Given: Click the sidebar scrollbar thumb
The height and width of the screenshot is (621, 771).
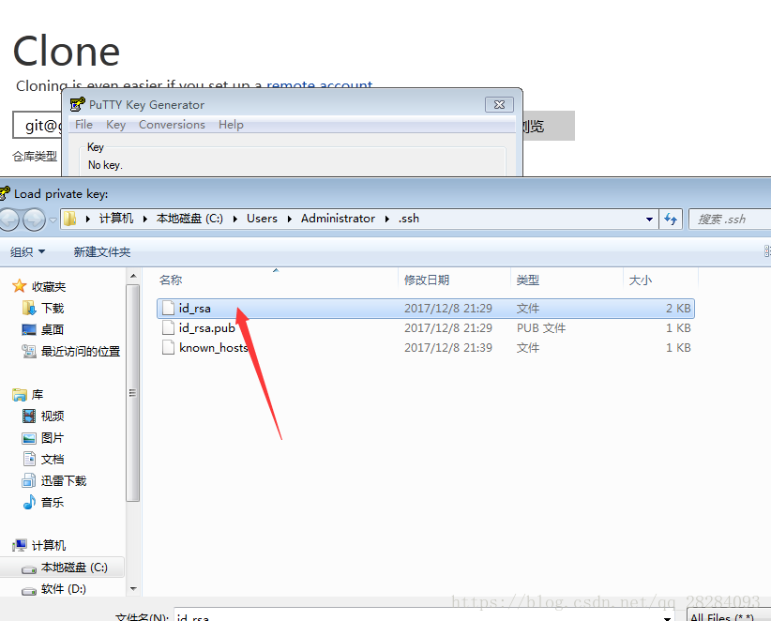Looking at the screenshot, I should (133, 393).
